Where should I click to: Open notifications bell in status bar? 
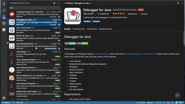tap(181, 103)
